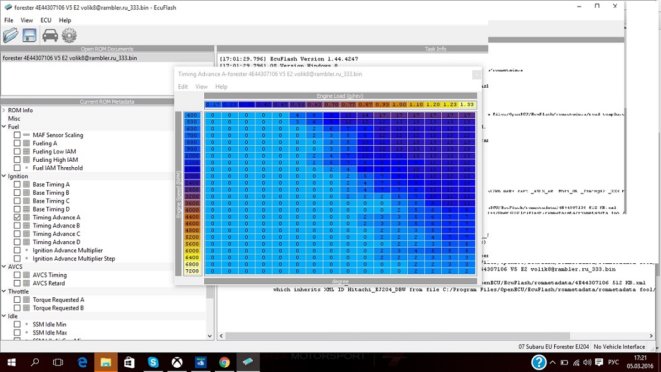Click the Save ROM floppy disk icon
This screenshot has width=661, height=372.
[29, 36]
